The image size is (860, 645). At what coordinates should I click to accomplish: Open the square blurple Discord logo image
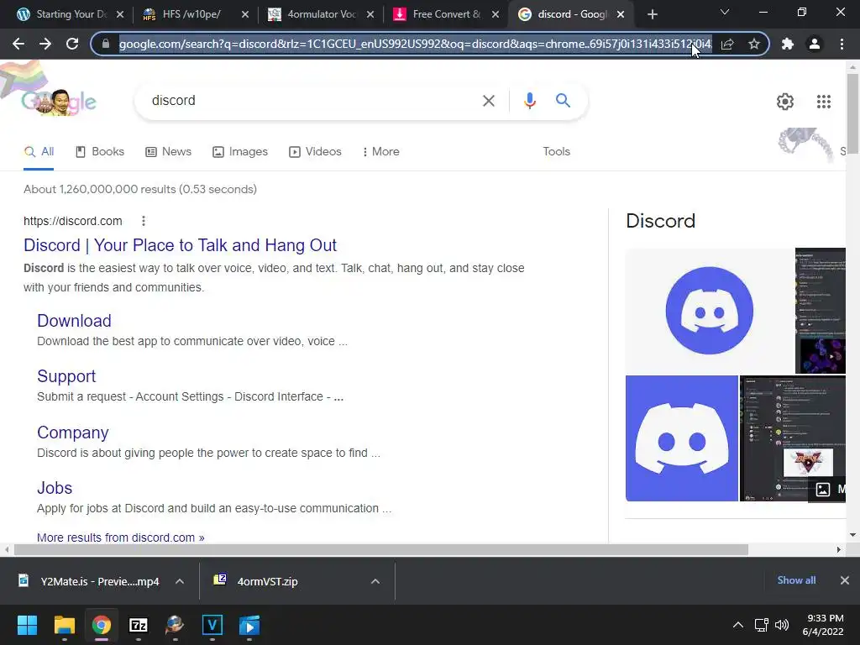click(x=682, y=438)
